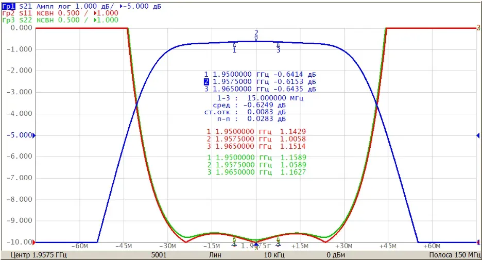
Task: Click green marker 3 readout value 1.1627
Action: coord(293,172)
